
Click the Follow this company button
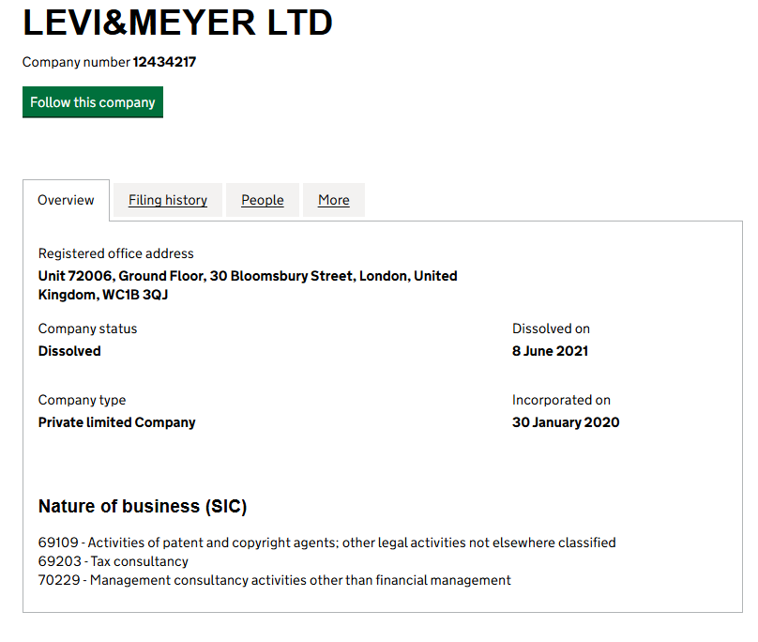tap(92, 102)
